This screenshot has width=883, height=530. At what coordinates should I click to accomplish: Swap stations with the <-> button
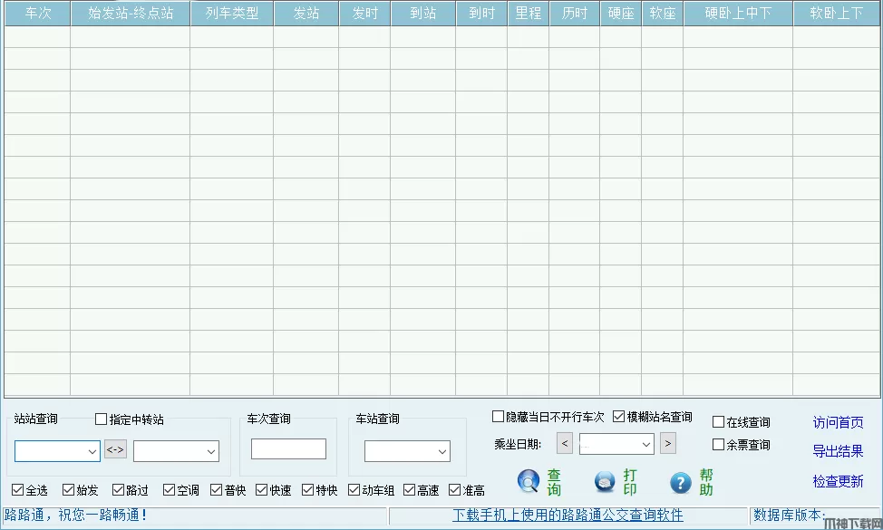(115, 449)
